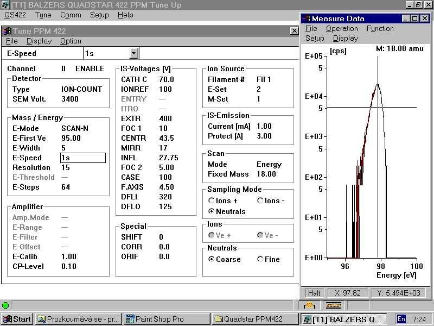Click the Measure Data window title icon
The width and height of the screenshot is (434, 326).
point(307,18)
